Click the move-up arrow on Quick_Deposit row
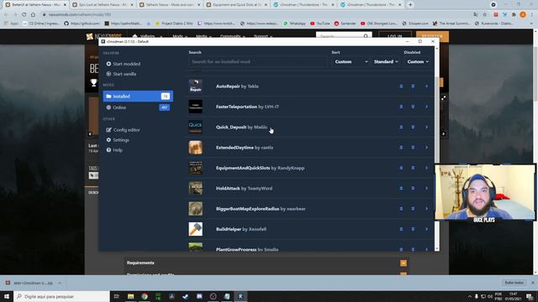This screenshot has width=538, height=302. pyautogui.click(x=401, y=127)
